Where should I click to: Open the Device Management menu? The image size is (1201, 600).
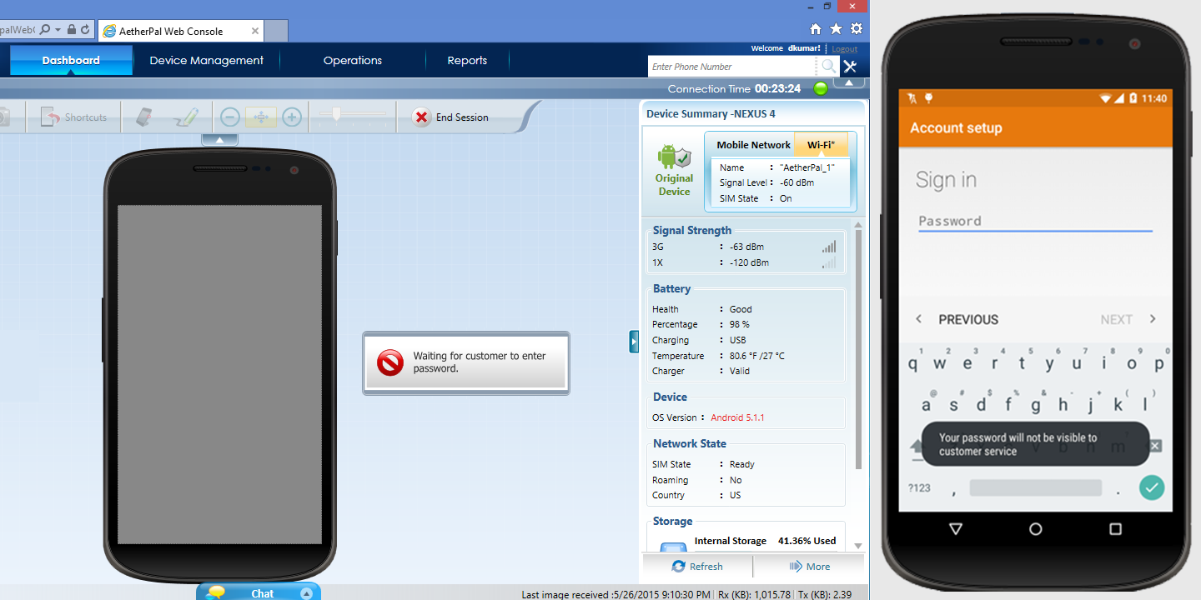206,60
